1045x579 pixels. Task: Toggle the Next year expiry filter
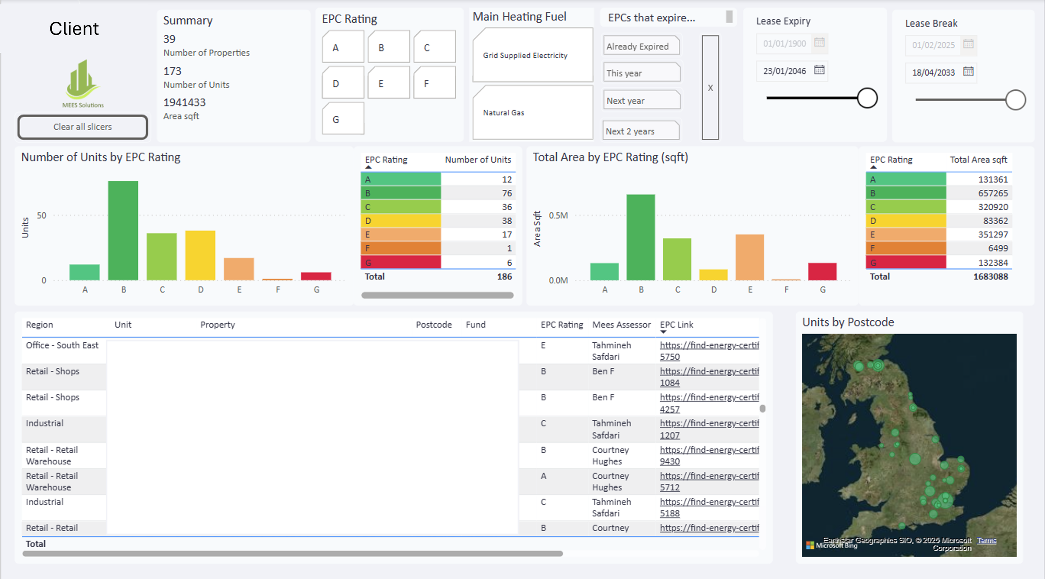pyautogui.click(x=641, y=100)
